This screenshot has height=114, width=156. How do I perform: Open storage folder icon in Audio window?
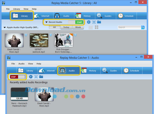(x=41, y=77)
